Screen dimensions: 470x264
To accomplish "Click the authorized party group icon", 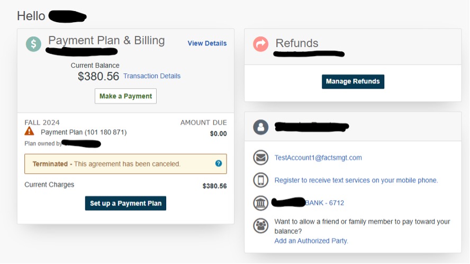I will [260, 226].
